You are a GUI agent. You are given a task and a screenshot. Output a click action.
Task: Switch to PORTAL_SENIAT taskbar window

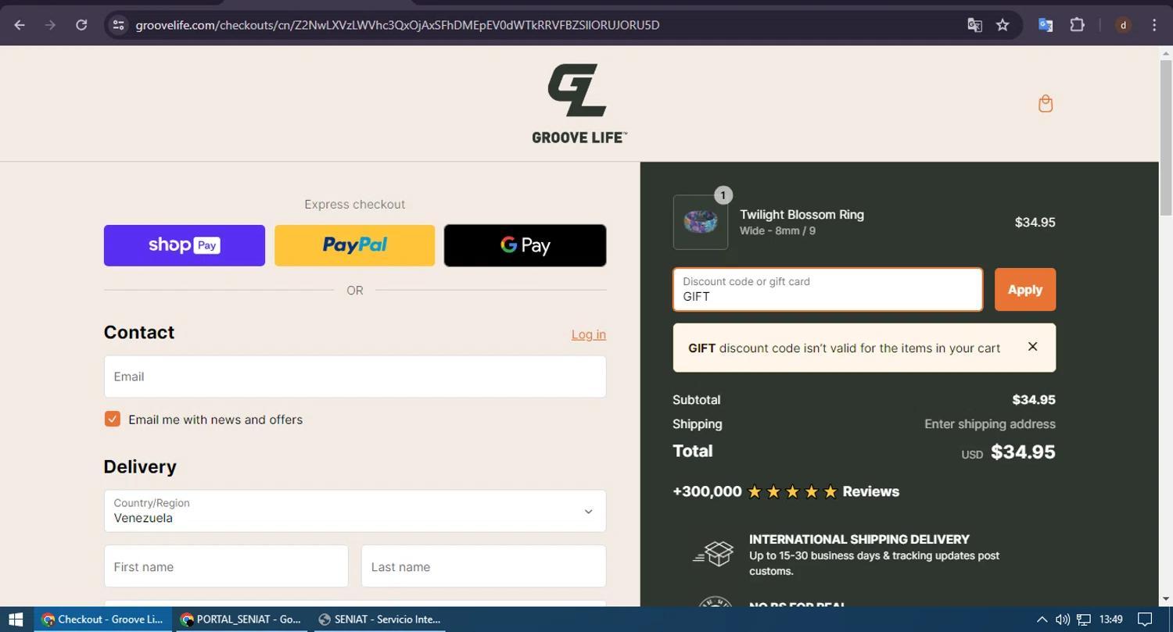[241, 620]
